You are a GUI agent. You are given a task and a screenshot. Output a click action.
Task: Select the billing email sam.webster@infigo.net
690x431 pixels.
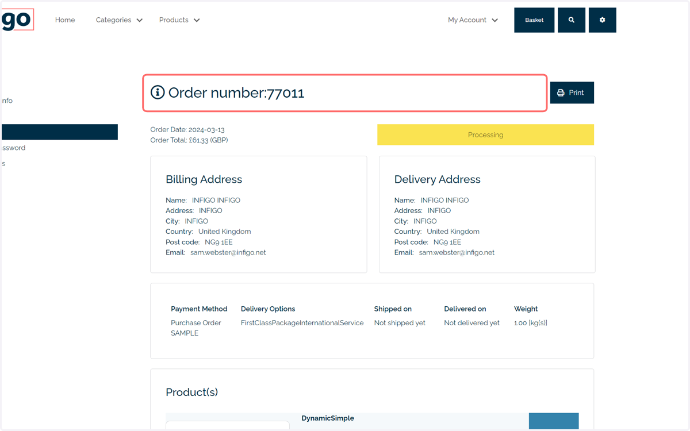(228, 252)
